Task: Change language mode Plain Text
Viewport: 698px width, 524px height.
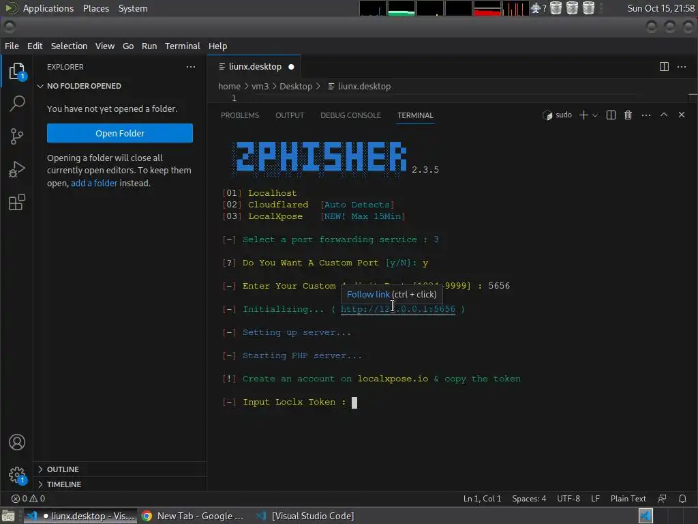Action: coord(628,499)
